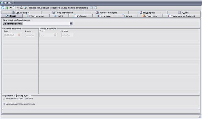Click the greyed icon right after the toolbar link
This screenshot has width=202, height=119.
pos(91,8)
